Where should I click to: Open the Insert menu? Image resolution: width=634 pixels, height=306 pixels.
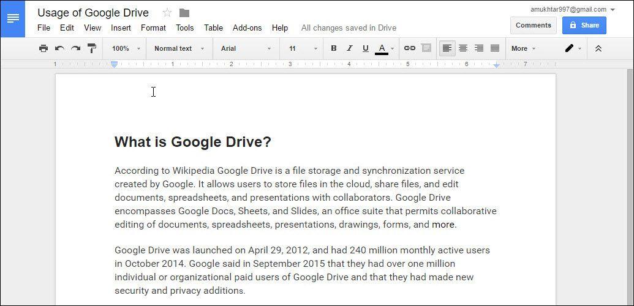pyautogui.click(x=121, y=28)
